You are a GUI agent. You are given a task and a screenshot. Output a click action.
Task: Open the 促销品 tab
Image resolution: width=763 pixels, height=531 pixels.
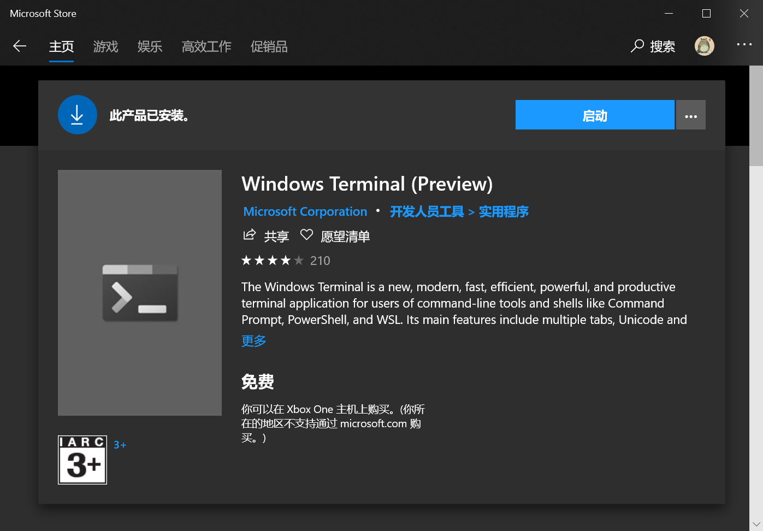click(269, 47)
